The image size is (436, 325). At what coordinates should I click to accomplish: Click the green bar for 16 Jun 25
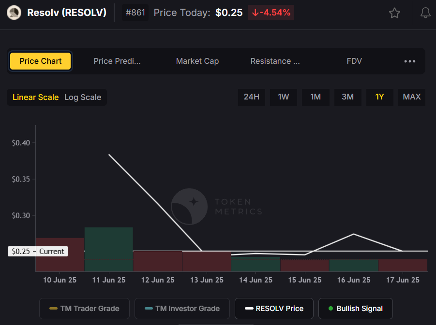354,265
